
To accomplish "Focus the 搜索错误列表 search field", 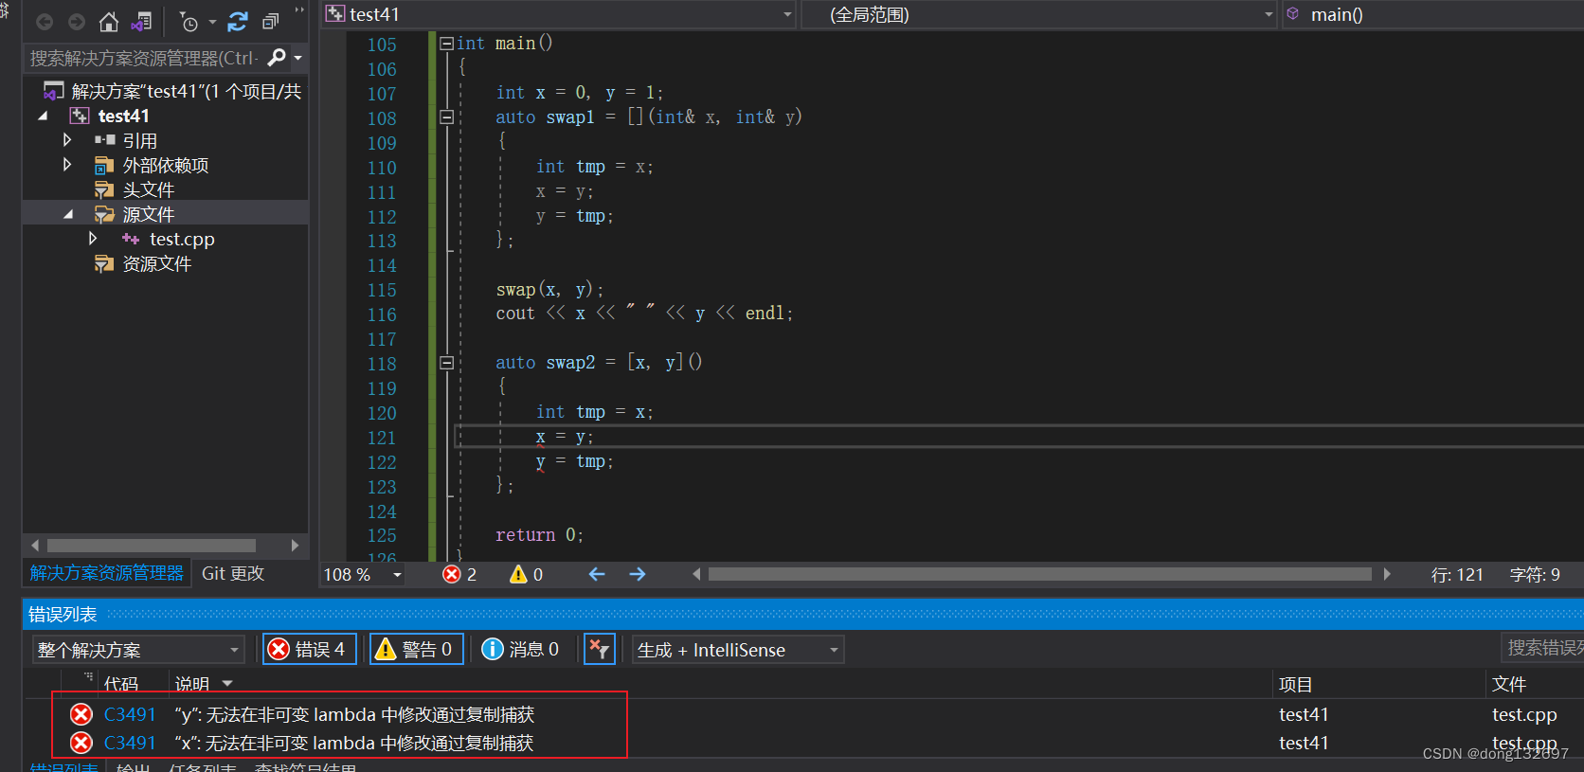I will click(1543, 648).
